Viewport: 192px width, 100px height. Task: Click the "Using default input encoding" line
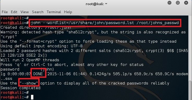coord(41,46)
